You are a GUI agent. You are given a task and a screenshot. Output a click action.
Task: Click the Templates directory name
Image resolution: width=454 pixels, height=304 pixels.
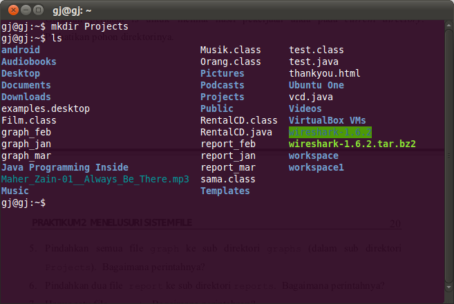pyautogui.click(x=225, y=191)
